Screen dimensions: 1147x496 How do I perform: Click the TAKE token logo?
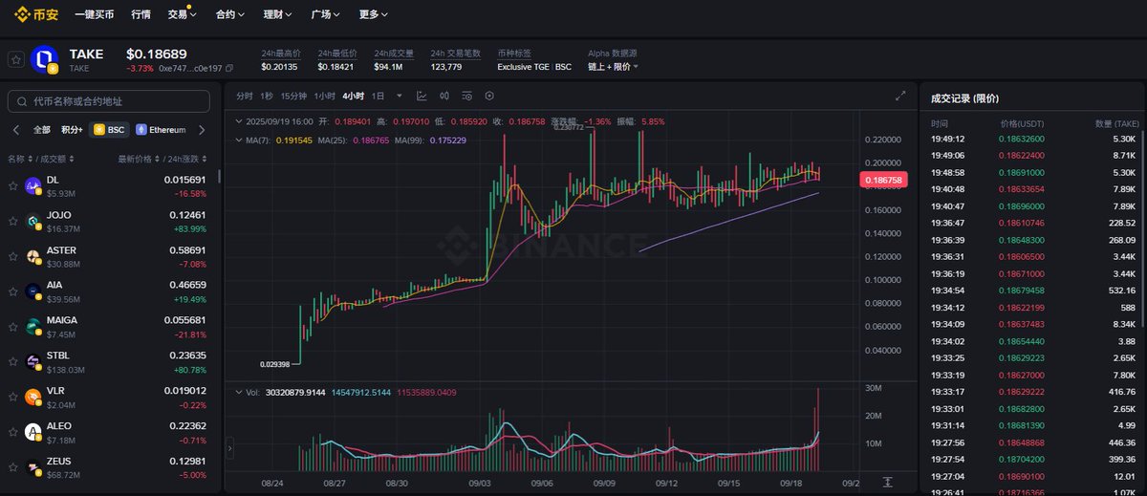[45, 60]
